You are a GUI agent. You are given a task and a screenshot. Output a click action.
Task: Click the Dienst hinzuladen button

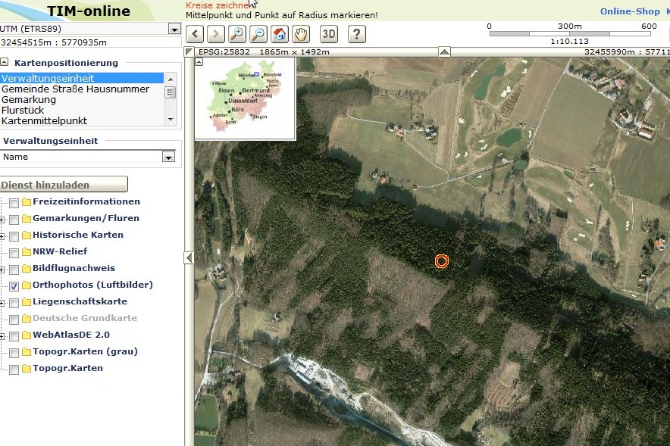pos(64,184)
